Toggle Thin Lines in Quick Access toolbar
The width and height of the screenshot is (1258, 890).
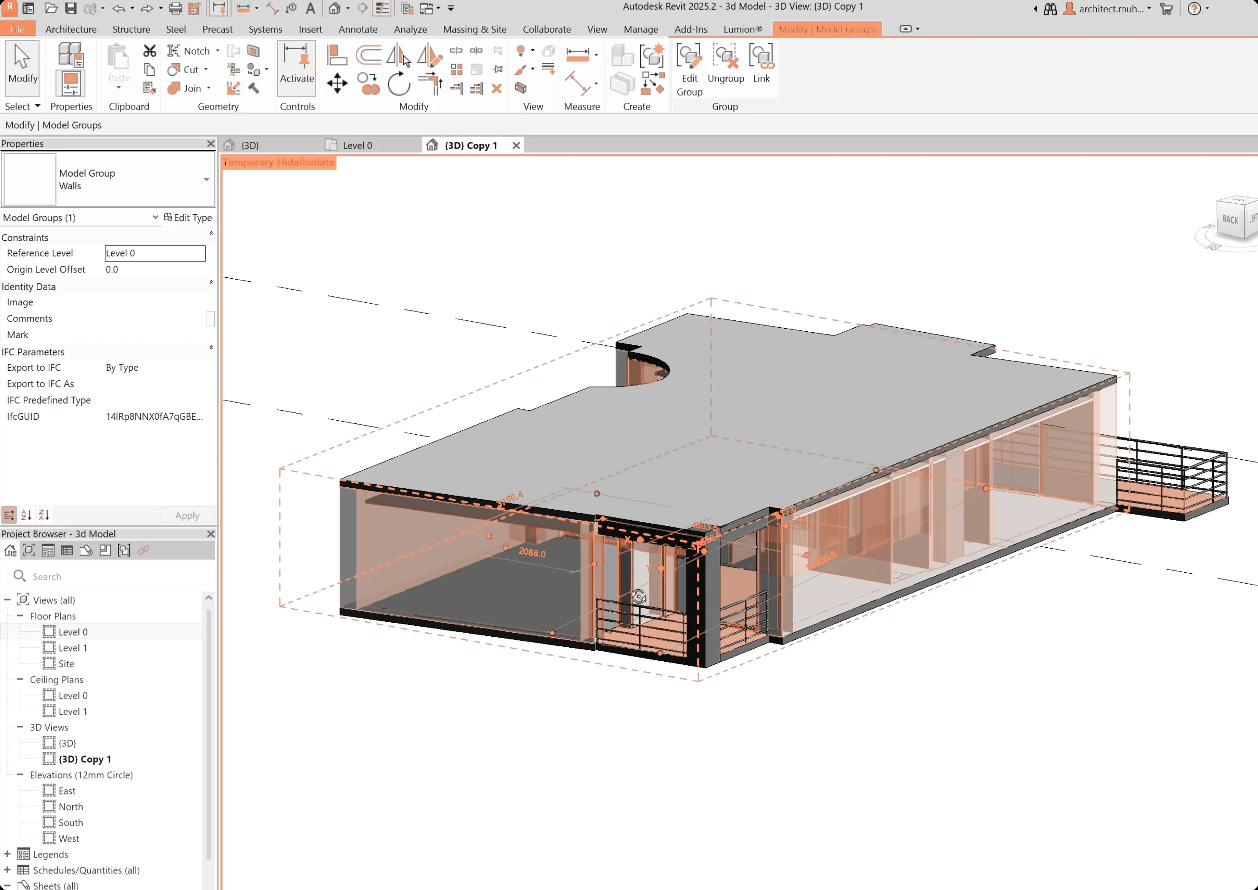(382, 8)
